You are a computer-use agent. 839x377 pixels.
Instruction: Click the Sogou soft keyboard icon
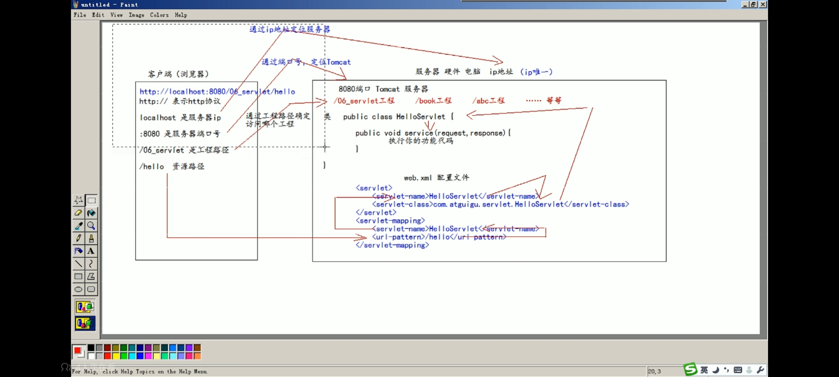(x=738, y=370)
